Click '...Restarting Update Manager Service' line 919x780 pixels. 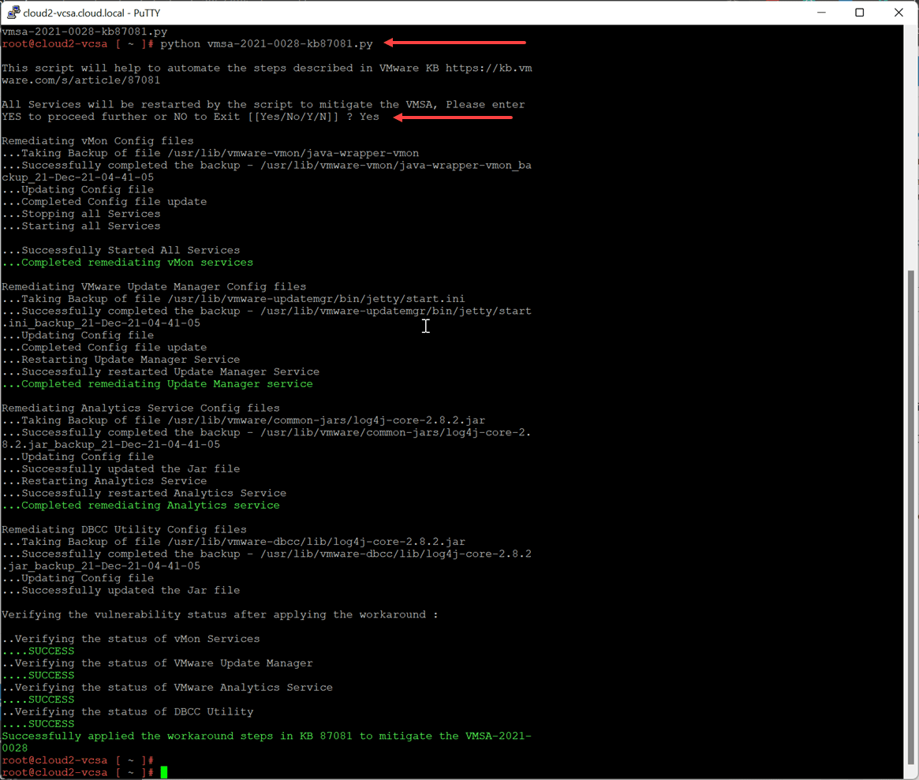pyautogui.click(x=121, y=360)
